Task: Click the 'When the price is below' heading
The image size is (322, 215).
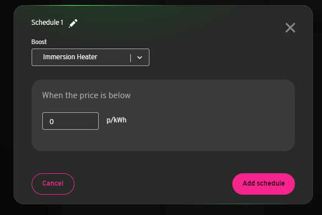Action: 86,95
